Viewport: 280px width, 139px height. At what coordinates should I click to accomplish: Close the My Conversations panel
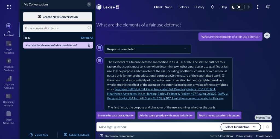[89, 4]
